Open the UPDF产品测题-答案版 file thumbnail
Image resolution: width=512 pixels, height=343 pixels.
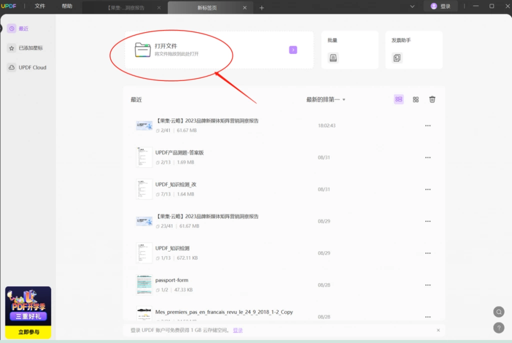pyautogui.click(x=144, y=157)
